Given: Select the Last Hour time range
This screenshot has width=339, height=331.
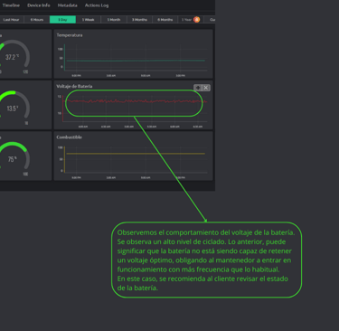Looking at the screenshot, I should pyautogui.click(x=12, y=20).
